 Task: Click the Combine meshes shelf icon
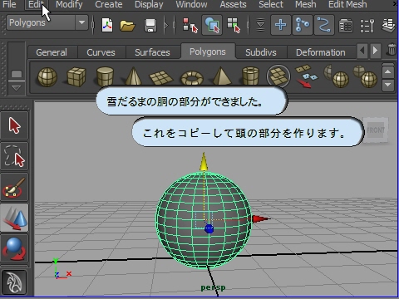click(336, 76)
